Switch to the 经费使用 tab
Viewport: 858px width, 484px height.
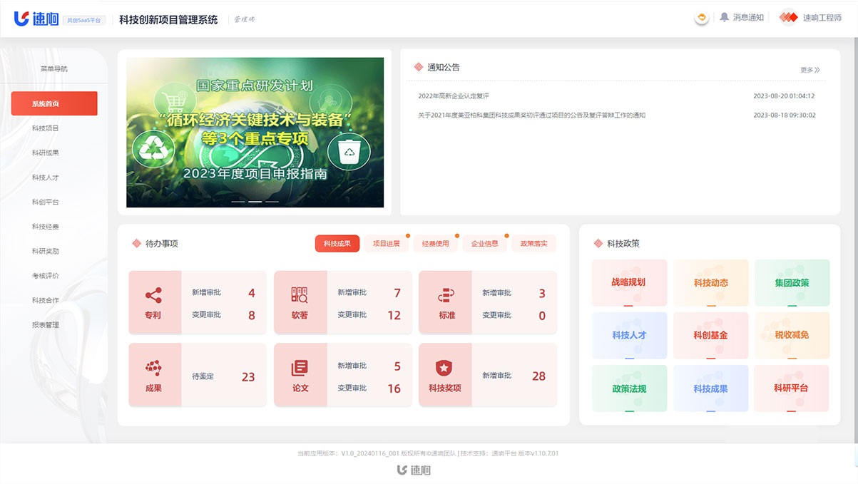pyautogui.click(x=435, y=244)
